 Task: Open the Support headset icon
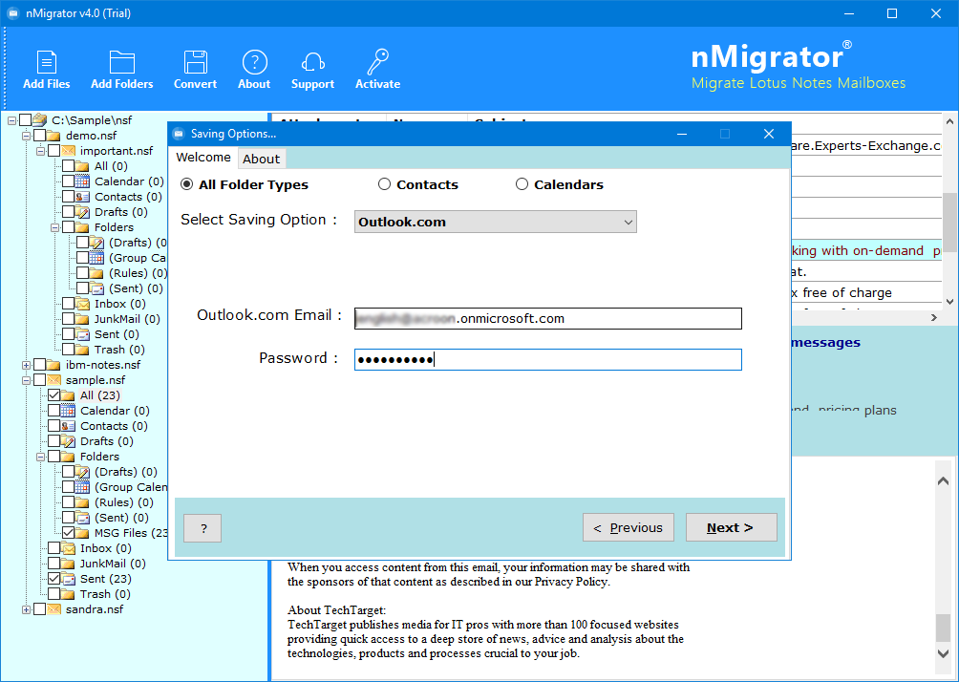(x=312, y=62)
